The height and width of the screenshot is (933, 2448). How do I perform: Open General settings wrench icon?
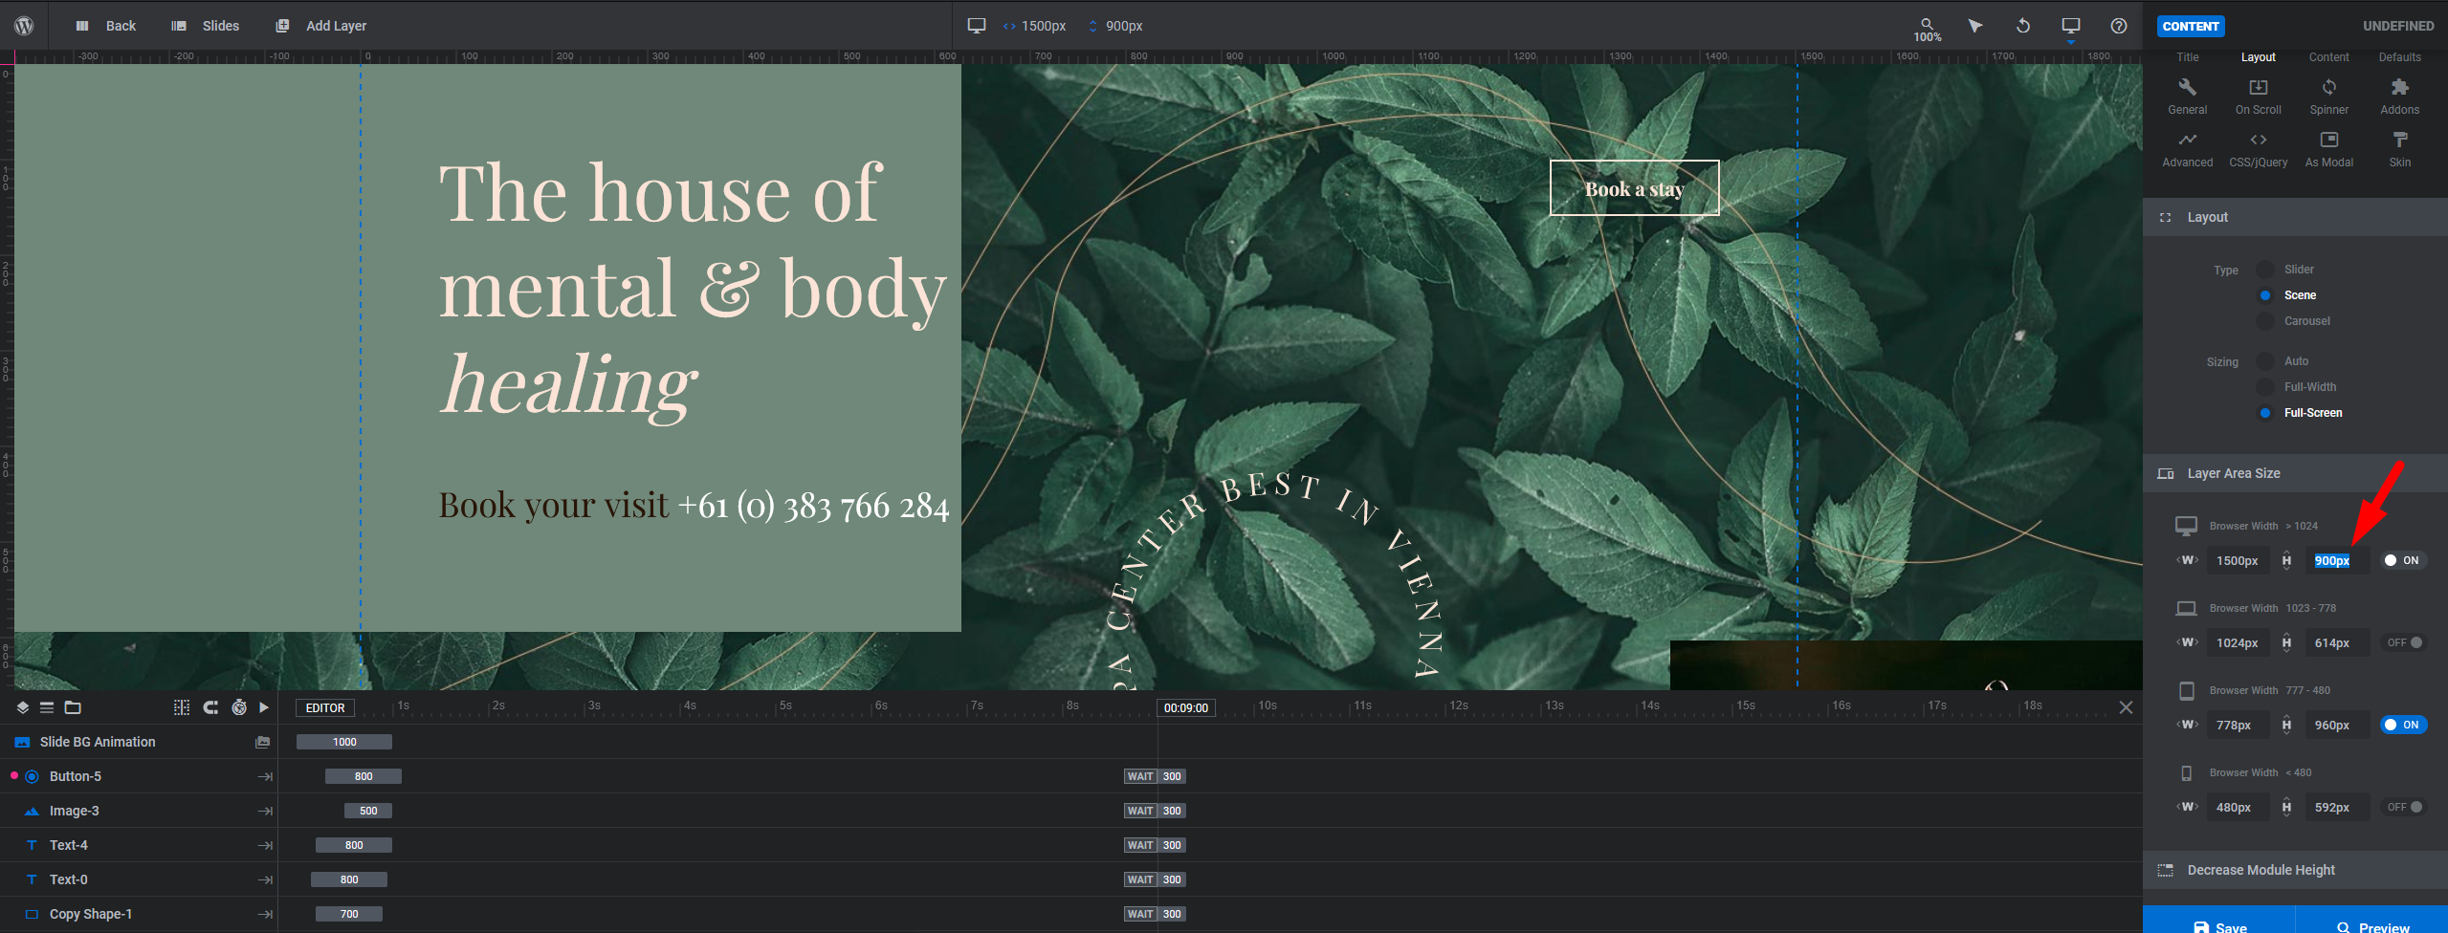(2188, 97)
